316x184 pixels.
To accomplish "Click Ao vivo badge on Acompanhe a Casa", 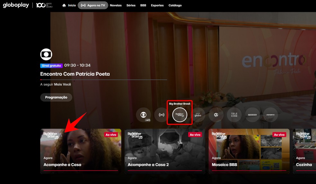I will coord(111,135).
